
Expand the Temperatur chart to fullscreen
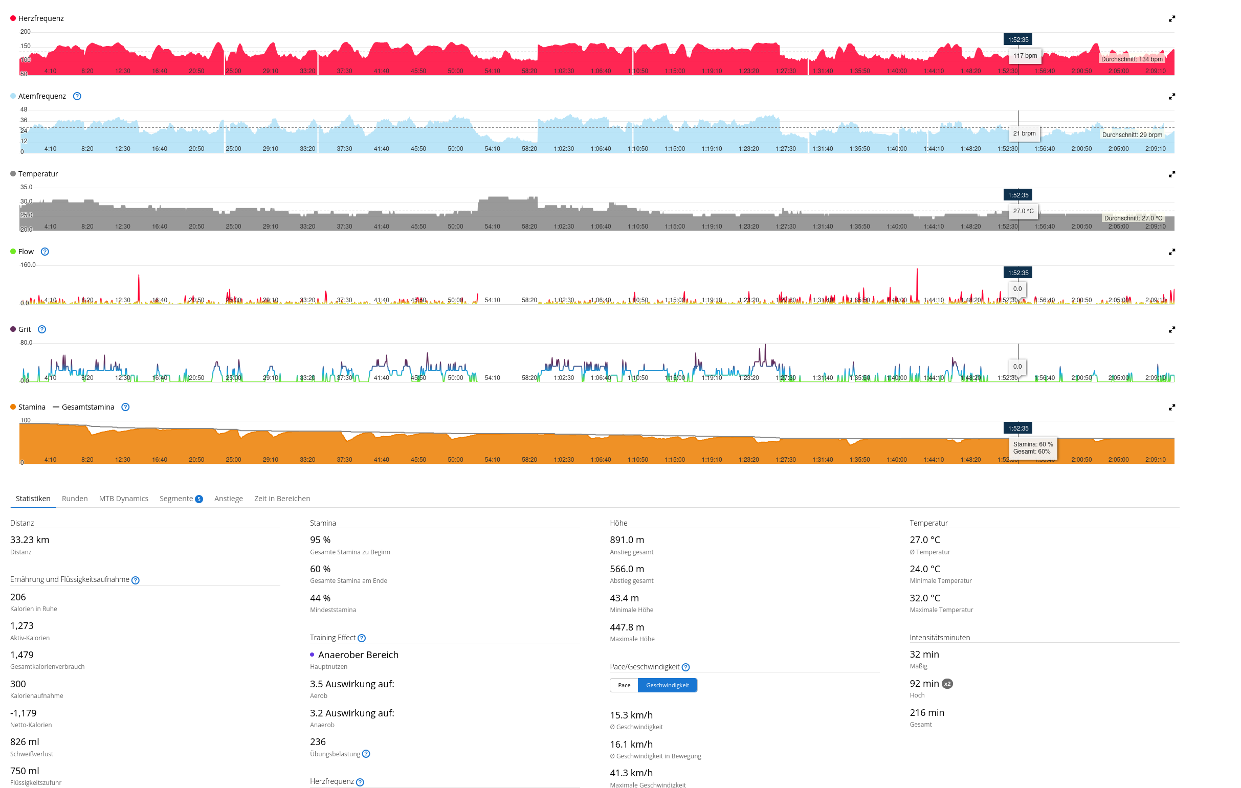[x=1171, y=174]
